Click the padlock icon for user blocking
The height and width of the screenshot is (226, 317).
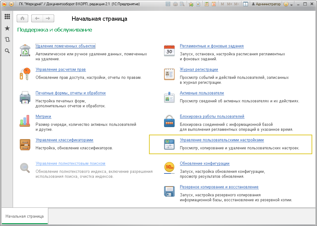pyautogui.click(x=169, y=121)
